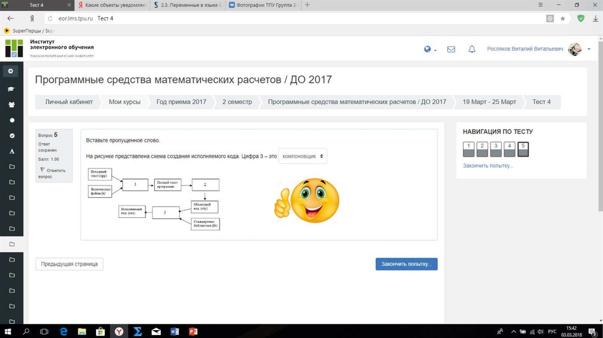Click the user avatar picture
Viewport: 603px width, 338px height.
pos(575,49)
